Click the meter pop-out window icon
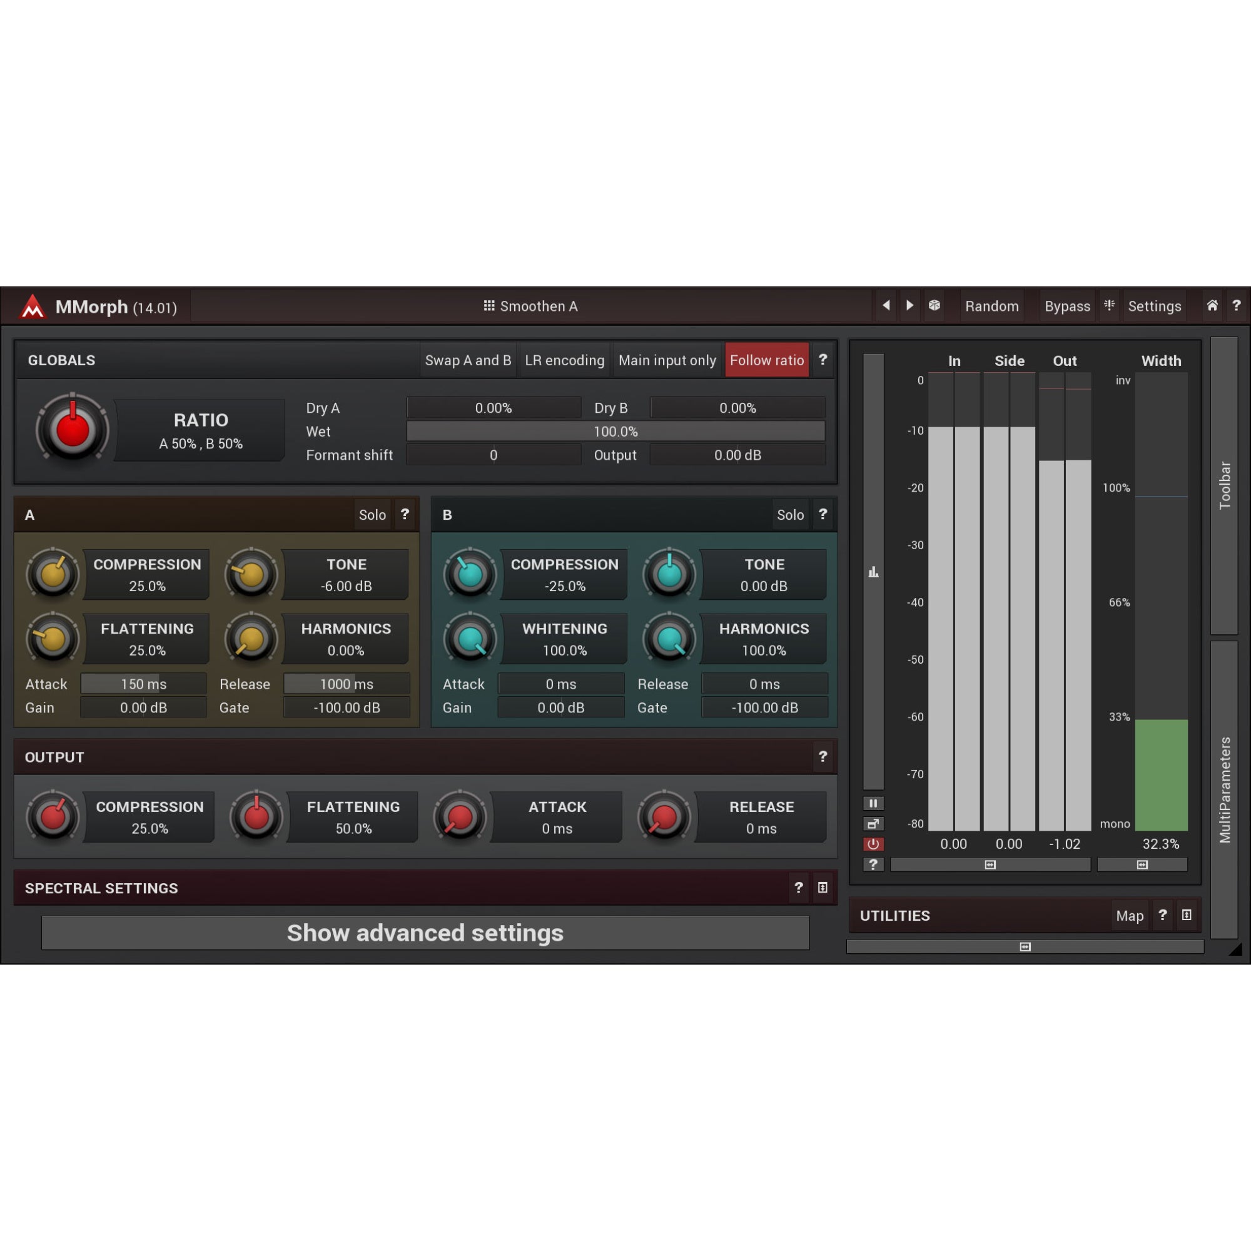 (x=873, y=824)
